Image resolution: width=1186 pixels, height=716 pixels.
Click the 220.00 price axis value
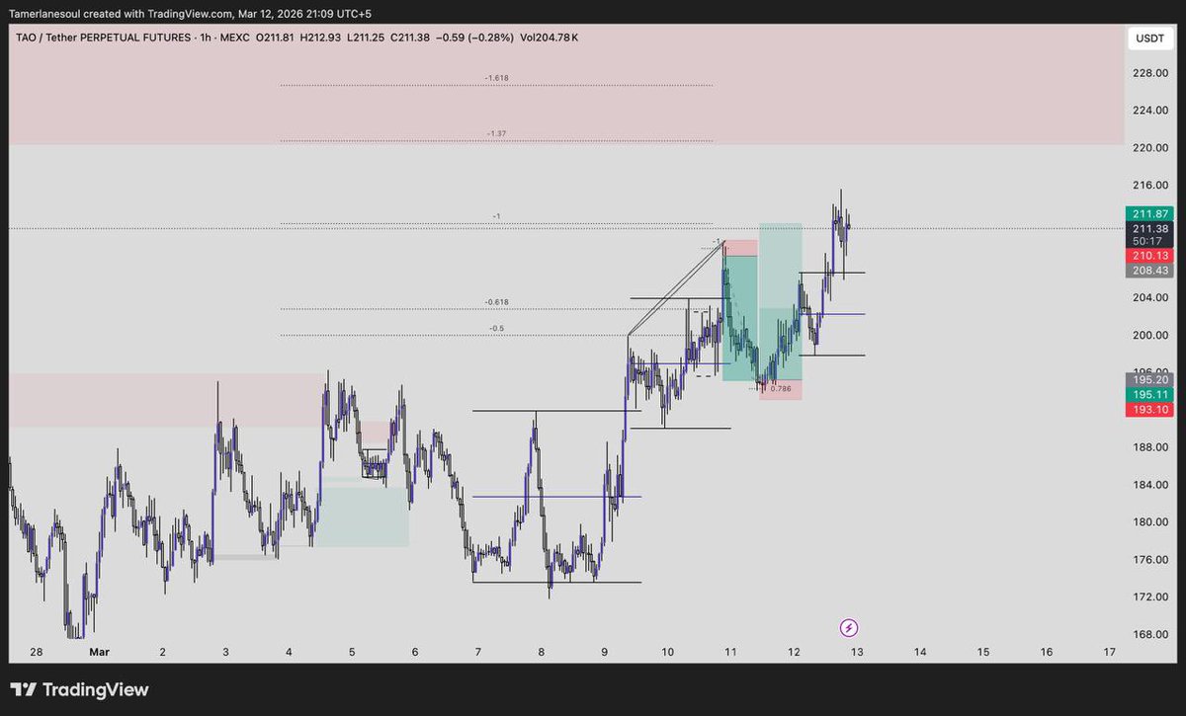pyautogui.click(x=1151, y=148)
